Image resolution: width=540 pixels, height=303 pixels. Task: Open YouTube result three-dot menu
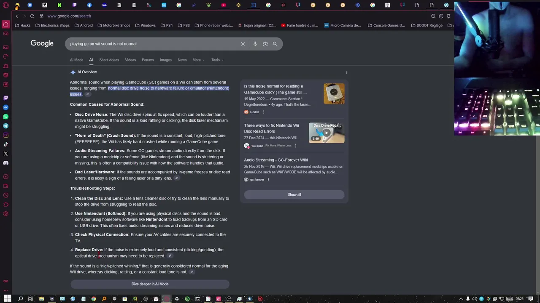pyautogui.click(x=295, y=146)
